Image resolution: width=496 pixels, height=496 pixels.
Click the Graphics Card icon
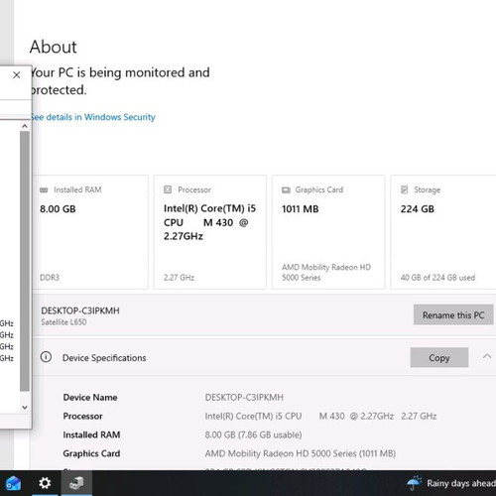(286, 189)
